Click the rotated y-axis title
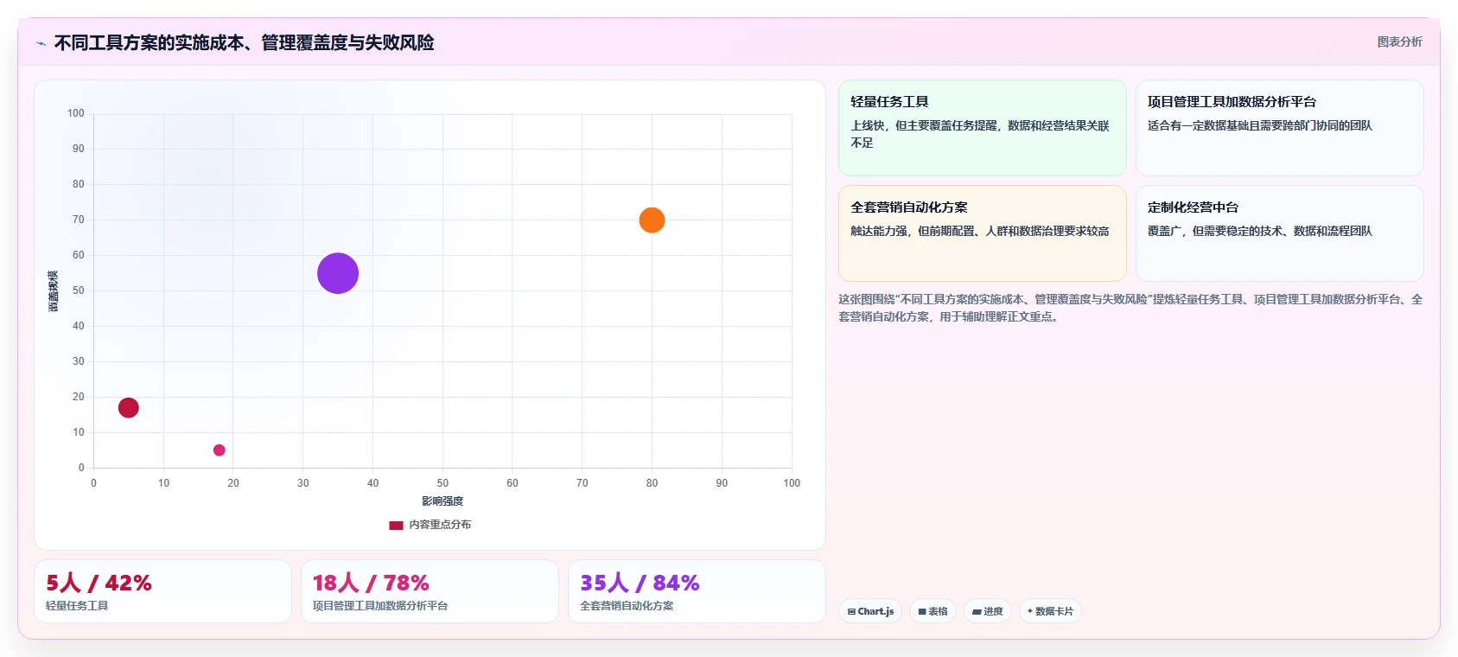Viewport: 1458px width, 657px height. tap(53, 291)
